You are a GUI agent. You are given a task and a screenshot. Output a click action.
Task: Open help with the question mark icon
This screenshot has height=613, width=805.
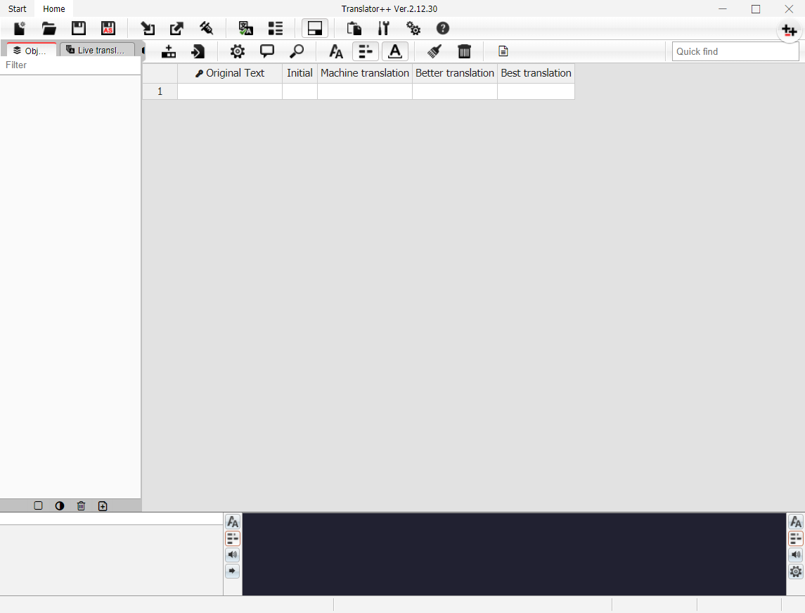click(x=442, y=28)
